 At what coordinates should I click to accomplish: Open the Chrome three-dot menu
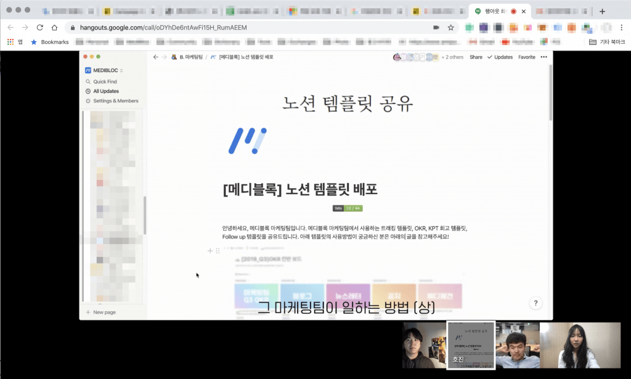(x=621, y=27)
